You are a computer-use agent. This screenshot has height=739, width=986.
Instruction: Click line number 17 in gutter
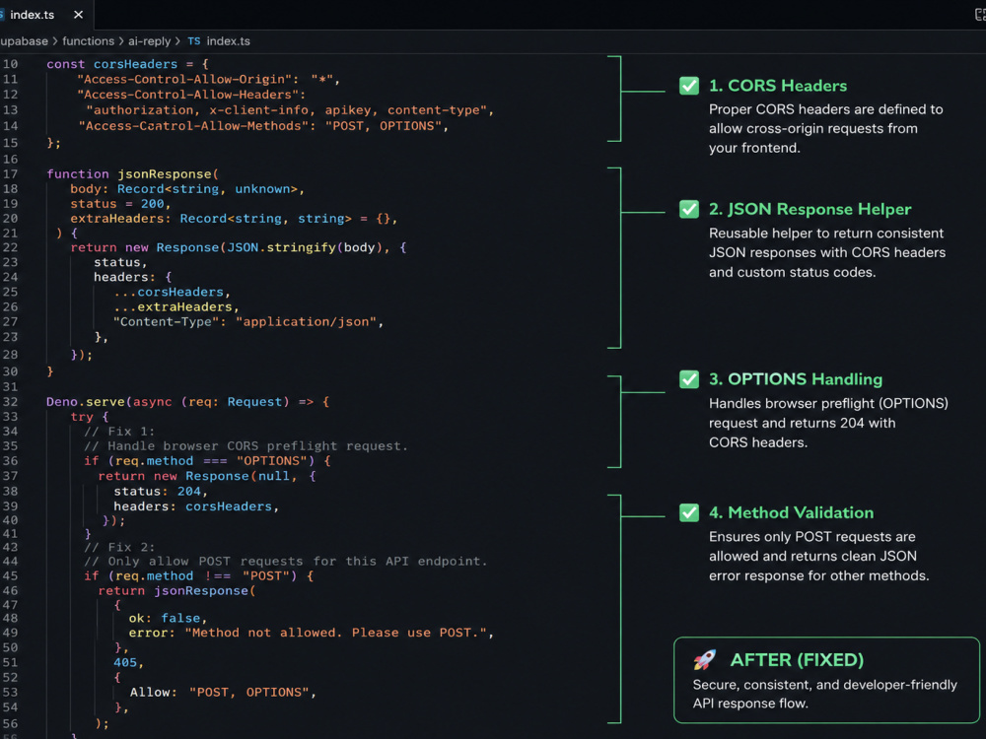11,174
